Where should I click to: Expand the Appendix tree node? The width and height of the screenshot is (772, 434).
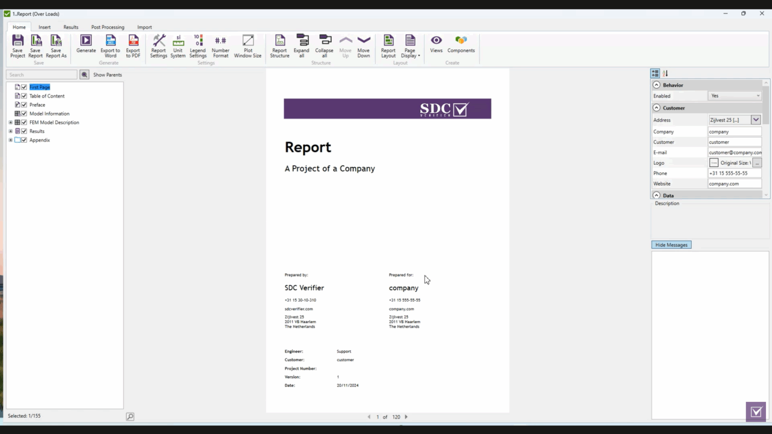click(x=11, y=140)
